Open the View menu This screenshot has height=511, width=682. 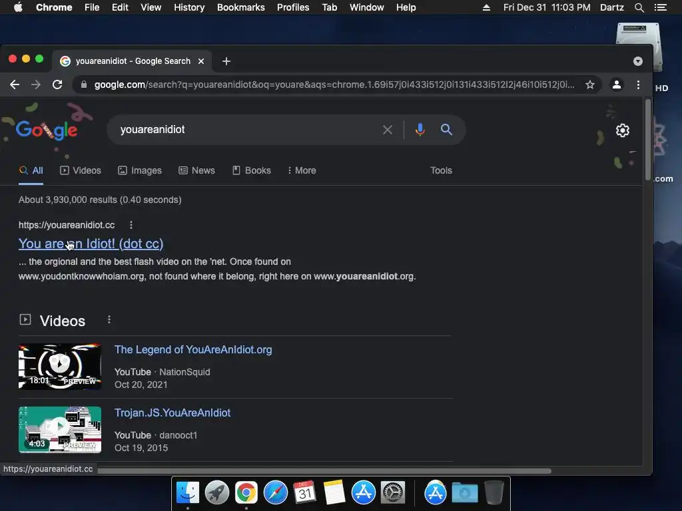coord(151,7)
